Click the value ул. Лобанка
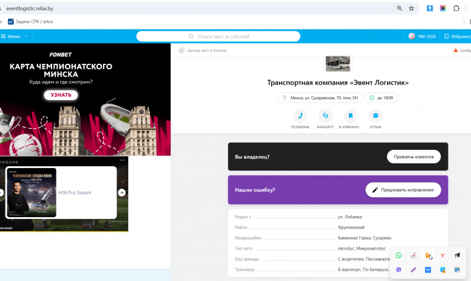Viewport: 471px width, 281px height. tap(350, 217)
